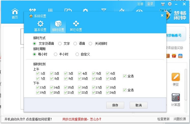This screenshot has height=124, width=190.
Task: Open 开机启动失效 repair help link
Action: point(28,119)
